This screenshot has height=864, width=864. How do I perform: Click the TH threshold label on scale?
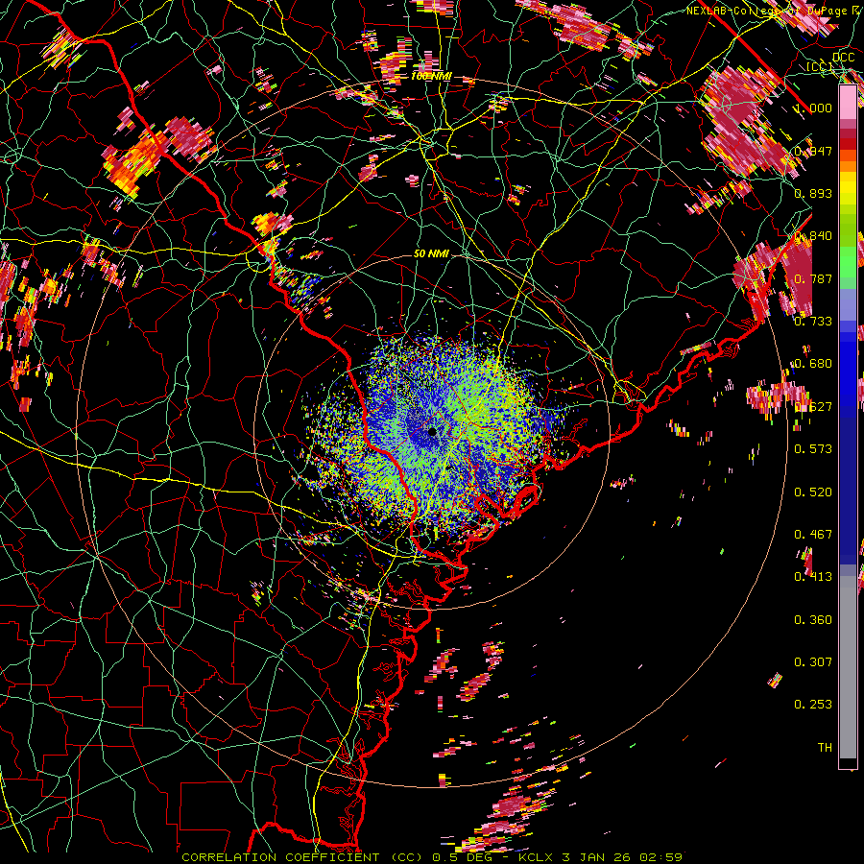(825, 747)
